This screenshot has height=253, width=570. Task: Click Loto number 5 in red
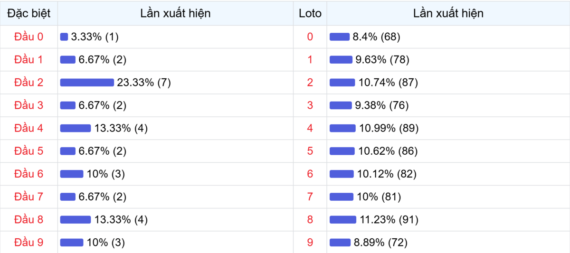pyautogui.click(x=310, y=151)
